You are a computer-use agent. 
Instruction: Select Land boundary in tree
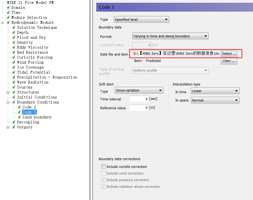(x=37, y=117)
